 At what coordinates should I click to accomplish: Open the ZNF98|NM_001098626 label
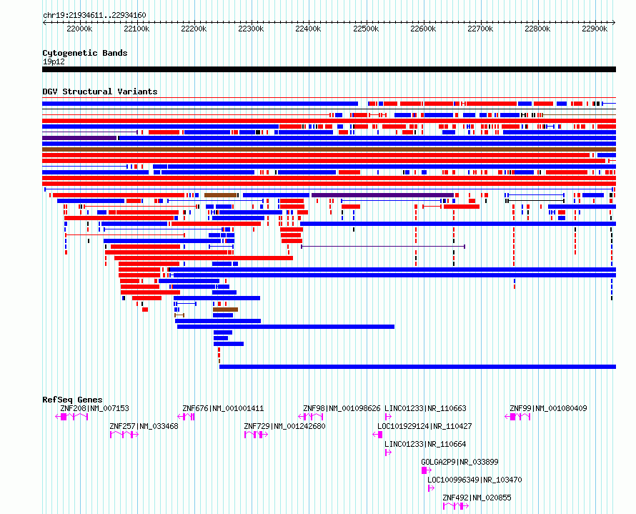(x=342, y=408)
